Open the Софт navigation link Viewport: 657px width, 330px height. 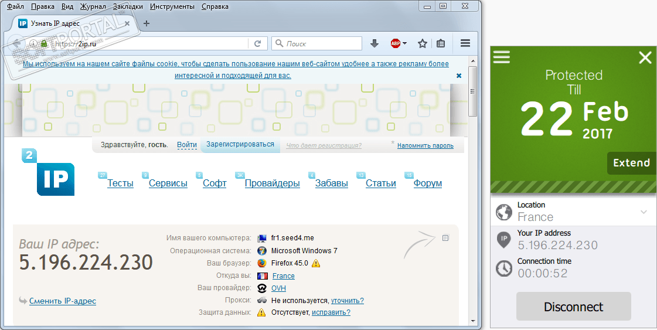[x=215, y=183]
